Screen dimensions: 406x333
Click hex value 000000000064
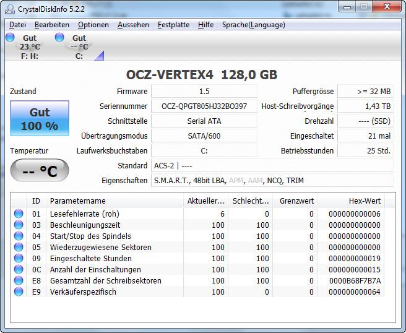click(x=355, y=292)
